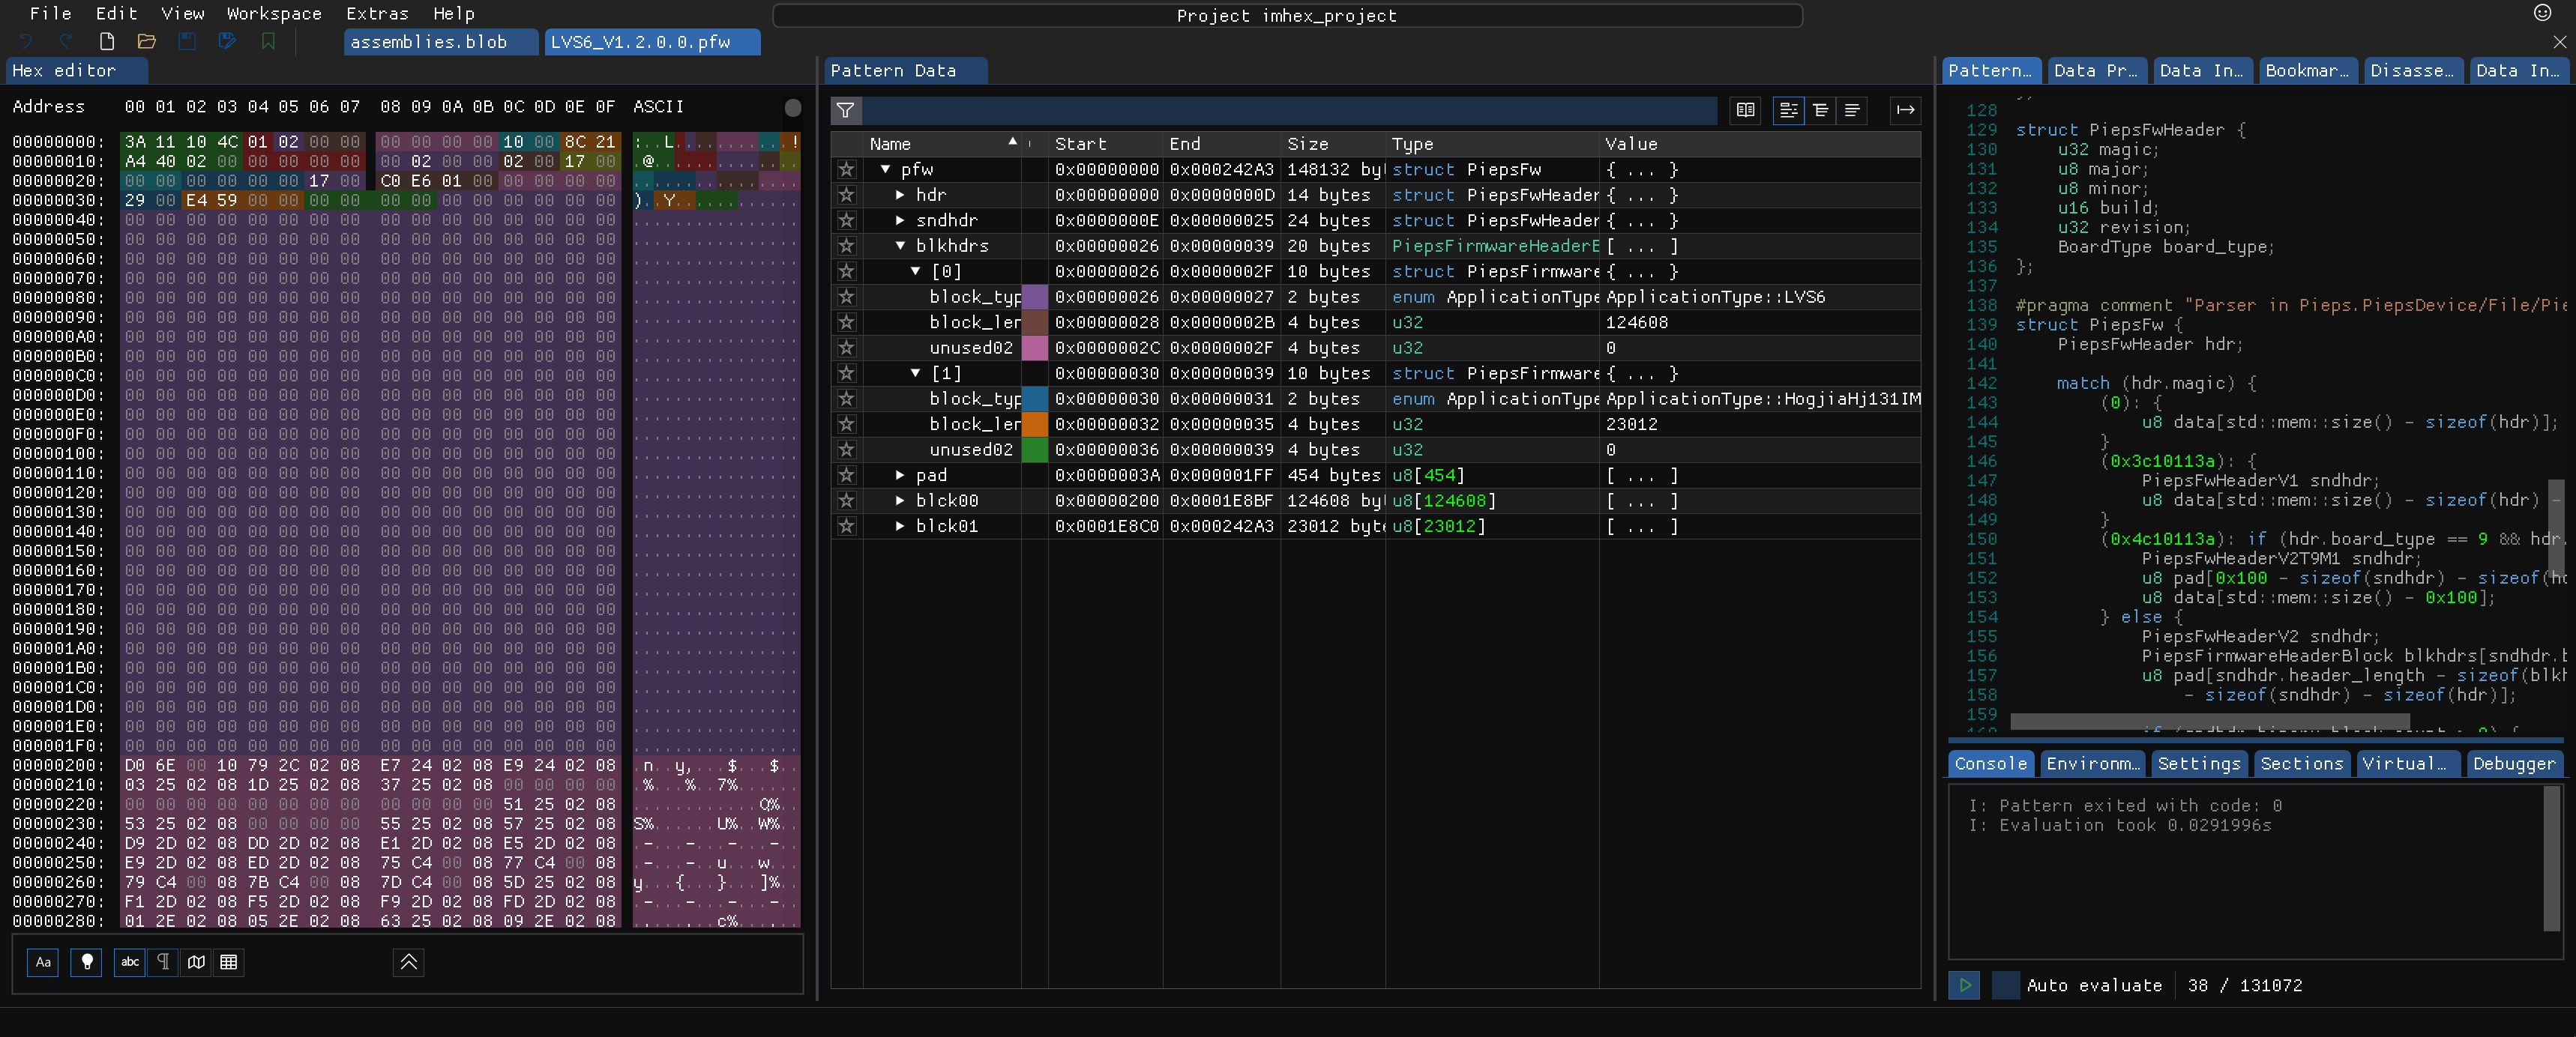
Task: Open the Debugger tab
Action: (x=2514, y=764)
